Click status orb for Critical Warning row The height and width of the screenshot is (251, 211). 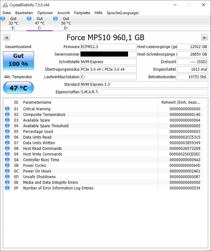(x=7, y=109)
